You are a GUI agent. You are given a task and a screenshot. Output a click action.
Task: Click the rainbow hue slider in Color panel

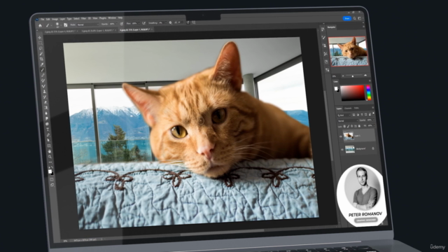(369, 92)
